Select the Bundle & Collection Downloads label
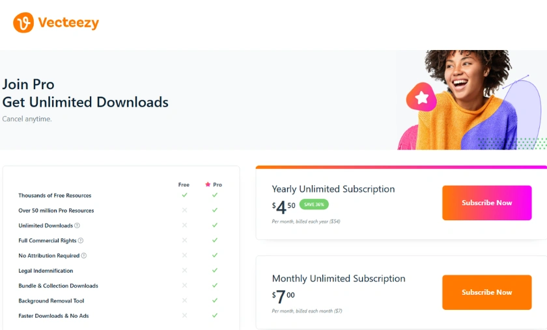 (x=58, y=286)
